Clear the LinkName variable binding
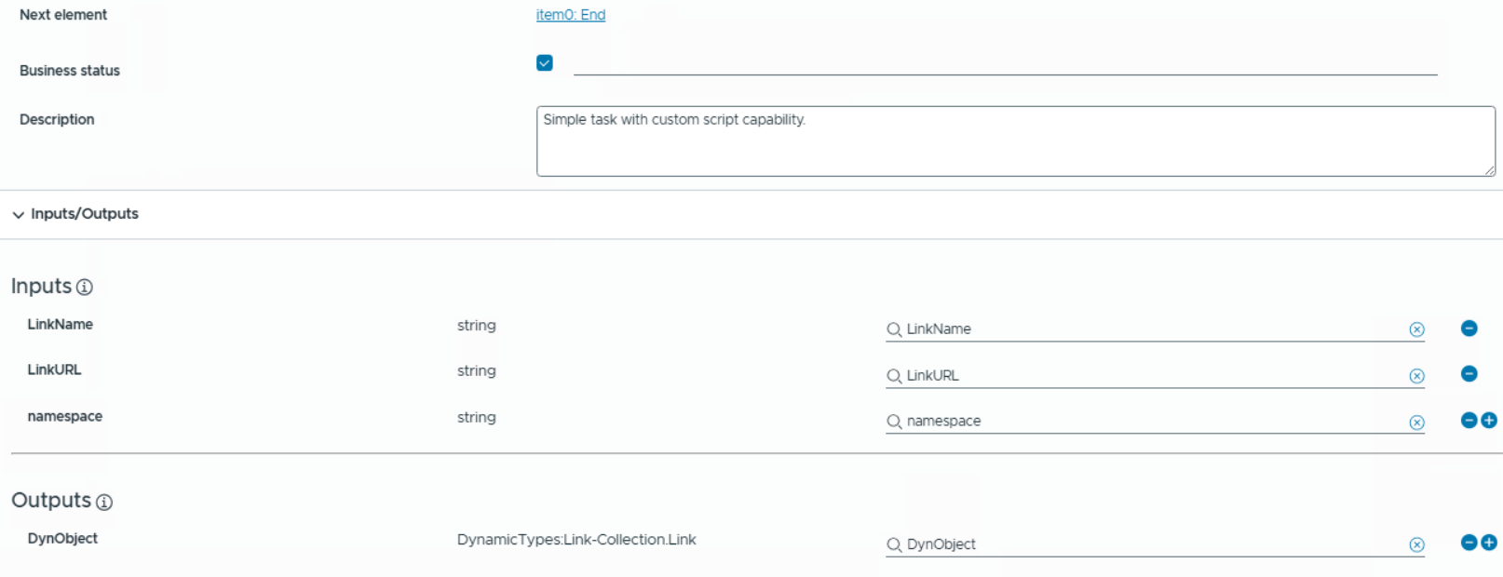This screenshot has height=577, width=1503. tap(1416, 329)
